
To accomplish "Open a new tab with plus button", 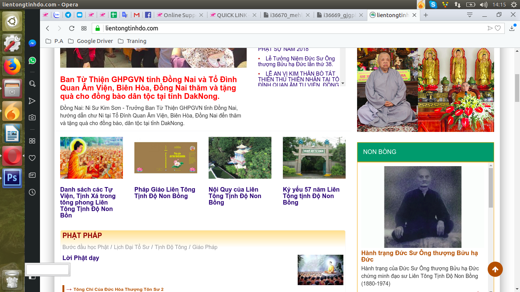I will click(x=426, y=15).
